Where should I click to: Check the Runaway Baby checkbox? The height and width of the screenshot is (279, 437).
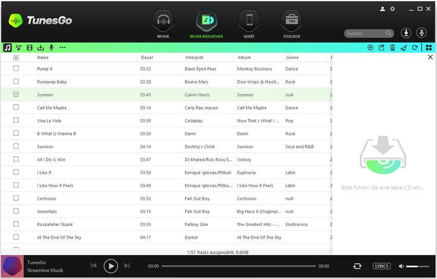pos(16,81)
